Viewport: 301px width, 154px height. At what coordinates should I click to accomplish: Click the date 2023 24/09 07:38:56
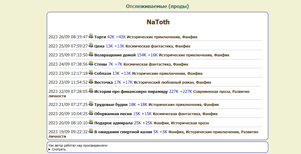68,64
